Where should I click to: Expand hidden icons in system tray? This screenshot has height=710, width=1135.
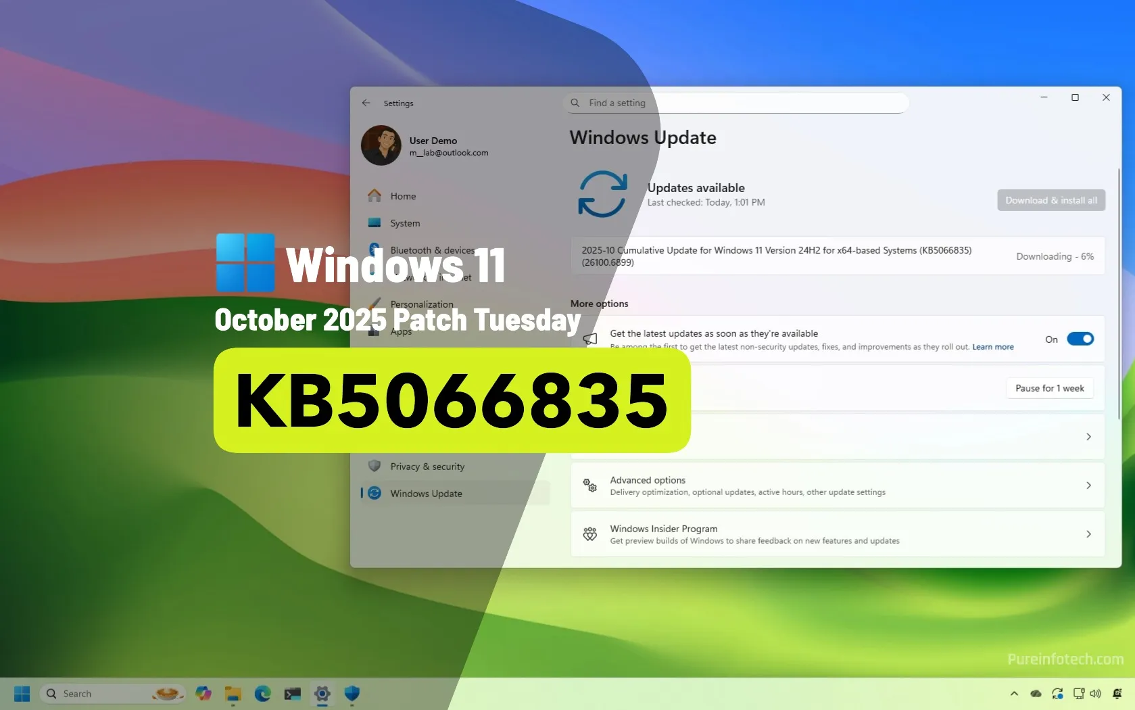click(x=1014, y=693)
